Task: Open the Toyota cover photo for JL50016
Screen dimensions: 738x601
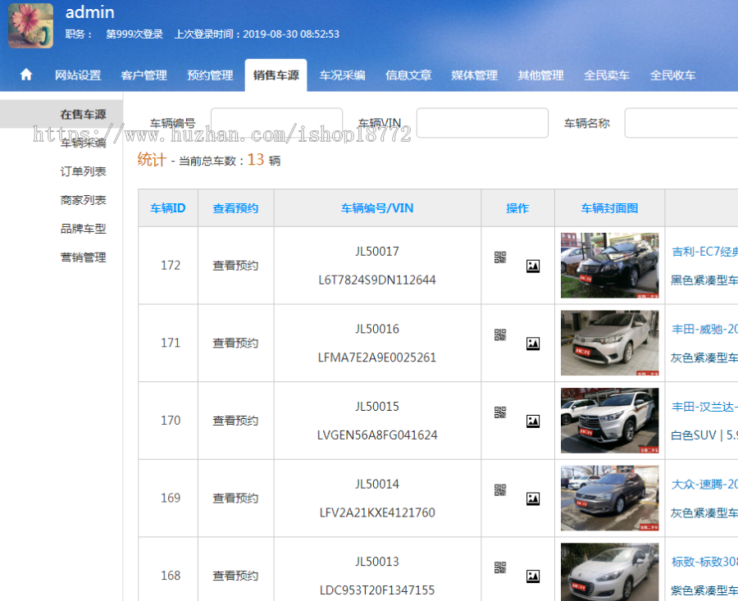Action: click(609, 343)
